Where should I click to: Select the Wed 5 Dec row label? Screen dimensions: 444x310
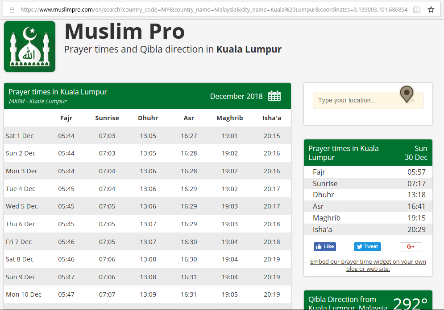[x=21, y=206]
